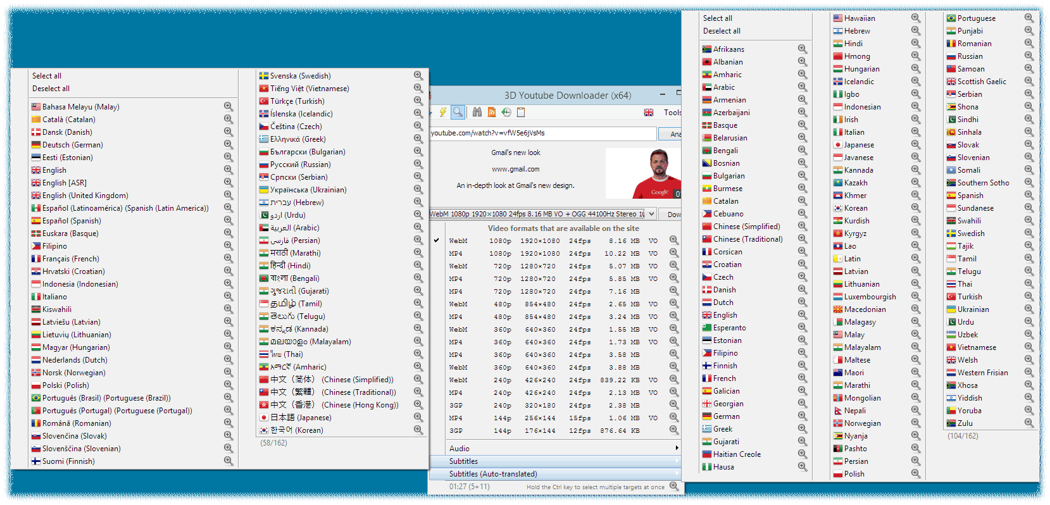
Task: Open the video format combo box dropdown
Action: tap(651, 214)
